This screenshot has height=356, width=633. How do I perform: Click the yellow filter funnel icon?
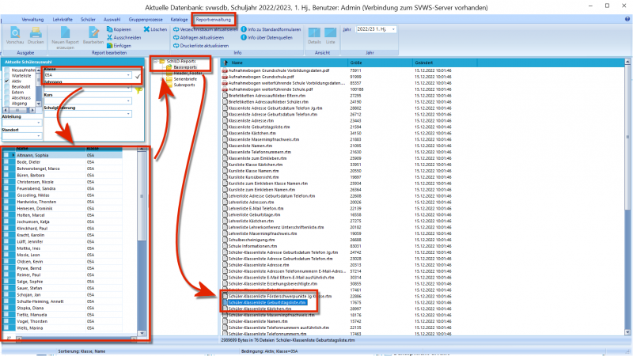[139, 90]
